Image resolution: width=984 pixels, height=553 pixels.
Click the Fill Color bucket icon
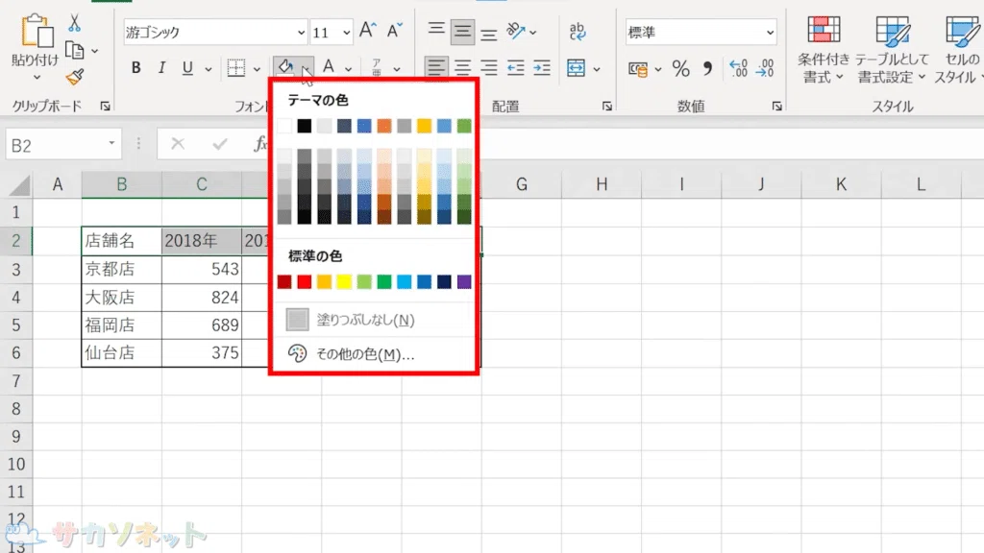pyautogui.click(x=285, y=66)
